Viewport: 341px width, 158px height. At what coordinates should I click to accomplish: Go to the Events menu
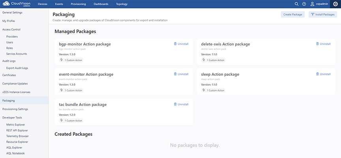point(59,4)
